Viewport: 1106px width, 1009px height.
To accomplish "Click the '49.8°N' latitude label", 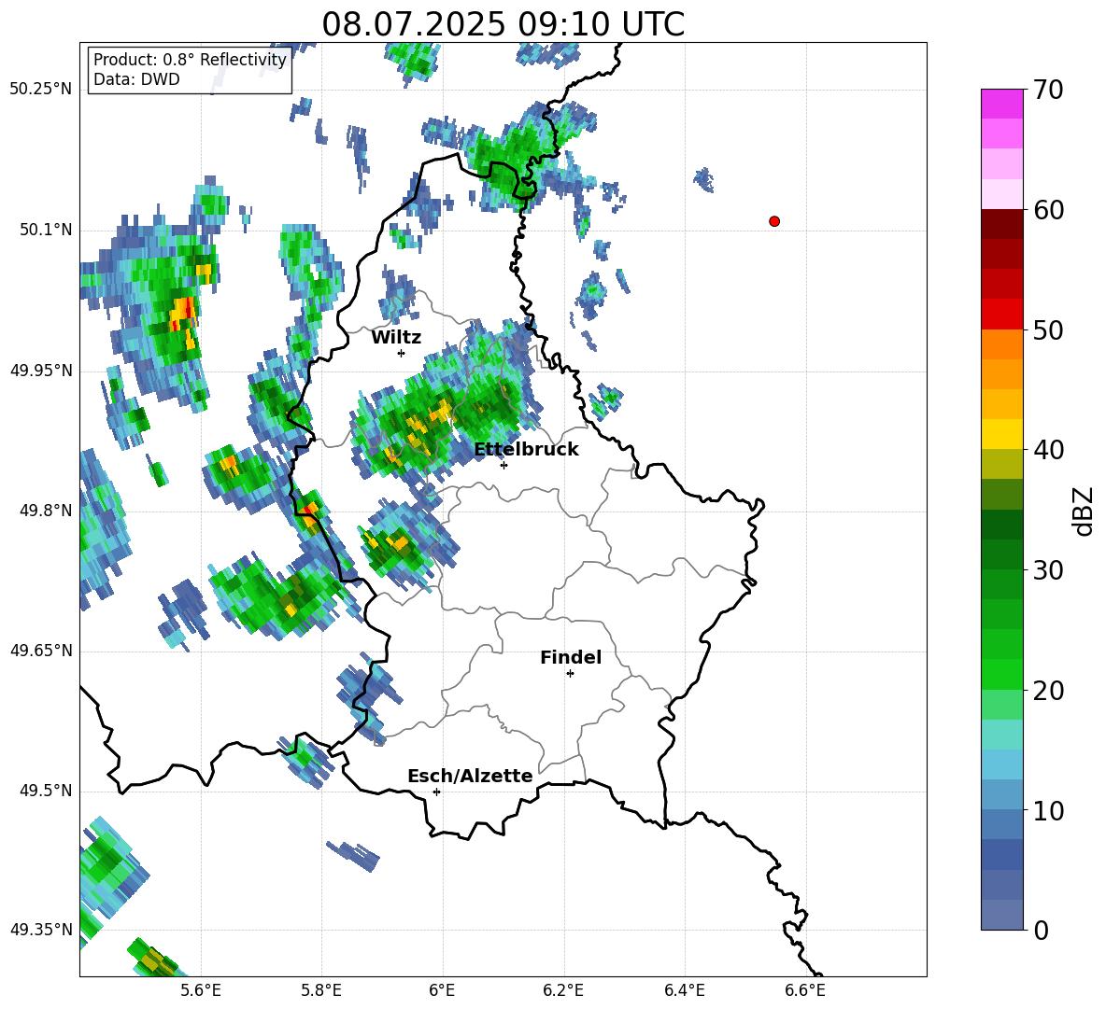I will [46, 511].
